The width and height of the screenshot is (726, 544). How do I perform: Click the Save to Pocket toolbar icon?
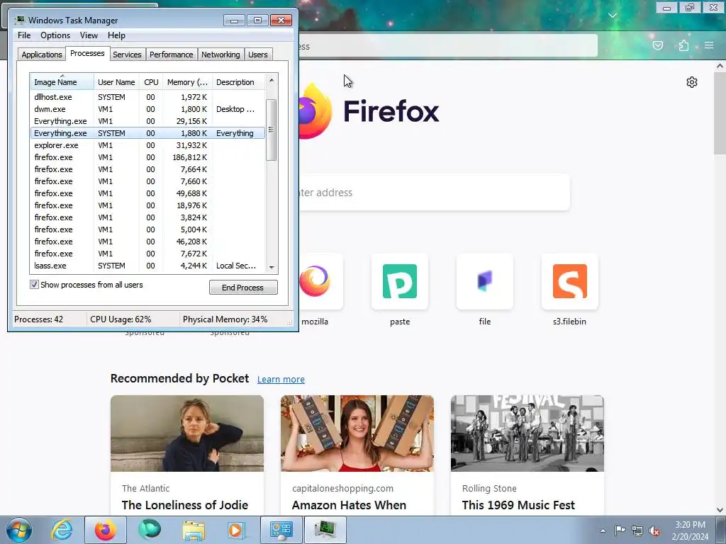coord(657,45)
